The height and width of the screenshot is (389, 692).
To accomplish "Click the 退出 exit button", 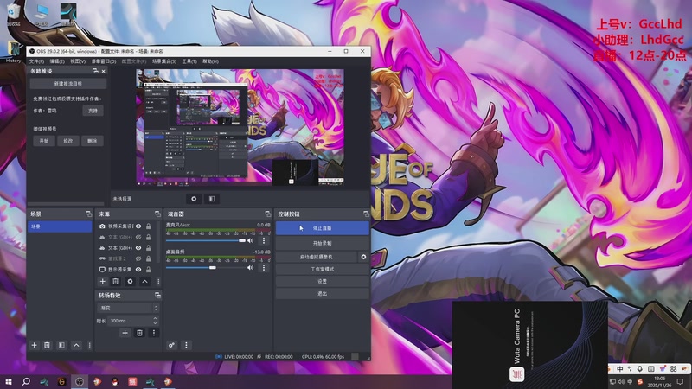I will (x=322, y=293).
